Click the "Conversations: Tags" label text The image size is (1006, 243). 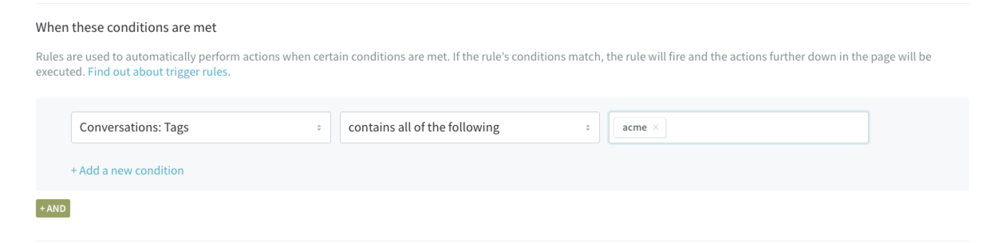tap(134, 127)
